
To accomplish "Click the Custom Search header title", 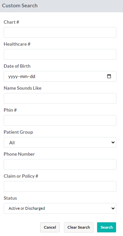I will coord(20,6).
